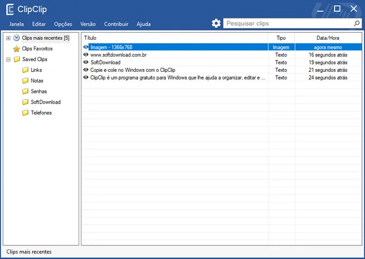
Task: Open the Editar menu
Action: coord(39,24)
